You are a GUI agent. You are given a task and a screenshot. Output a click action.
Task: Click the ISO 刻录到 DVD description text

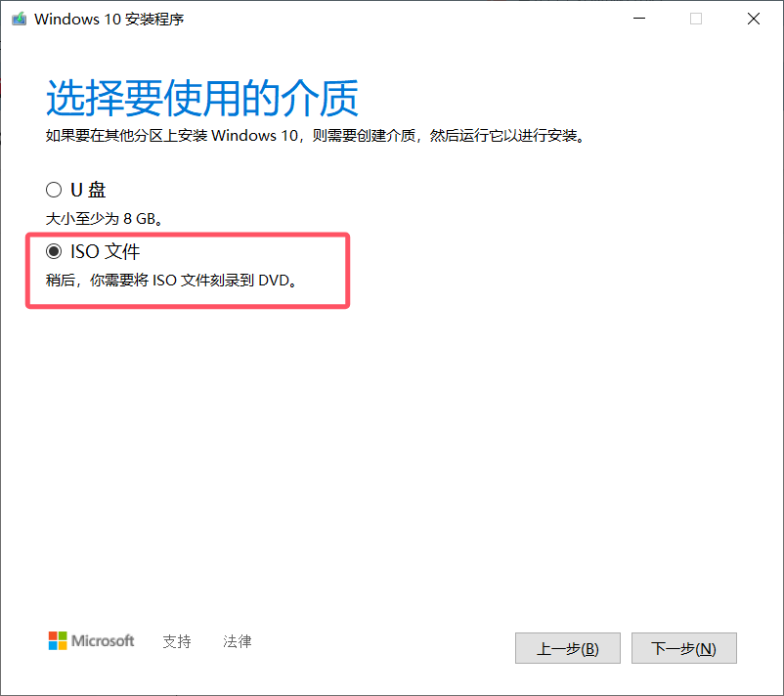pyautogui.click(x=171, y=281)
